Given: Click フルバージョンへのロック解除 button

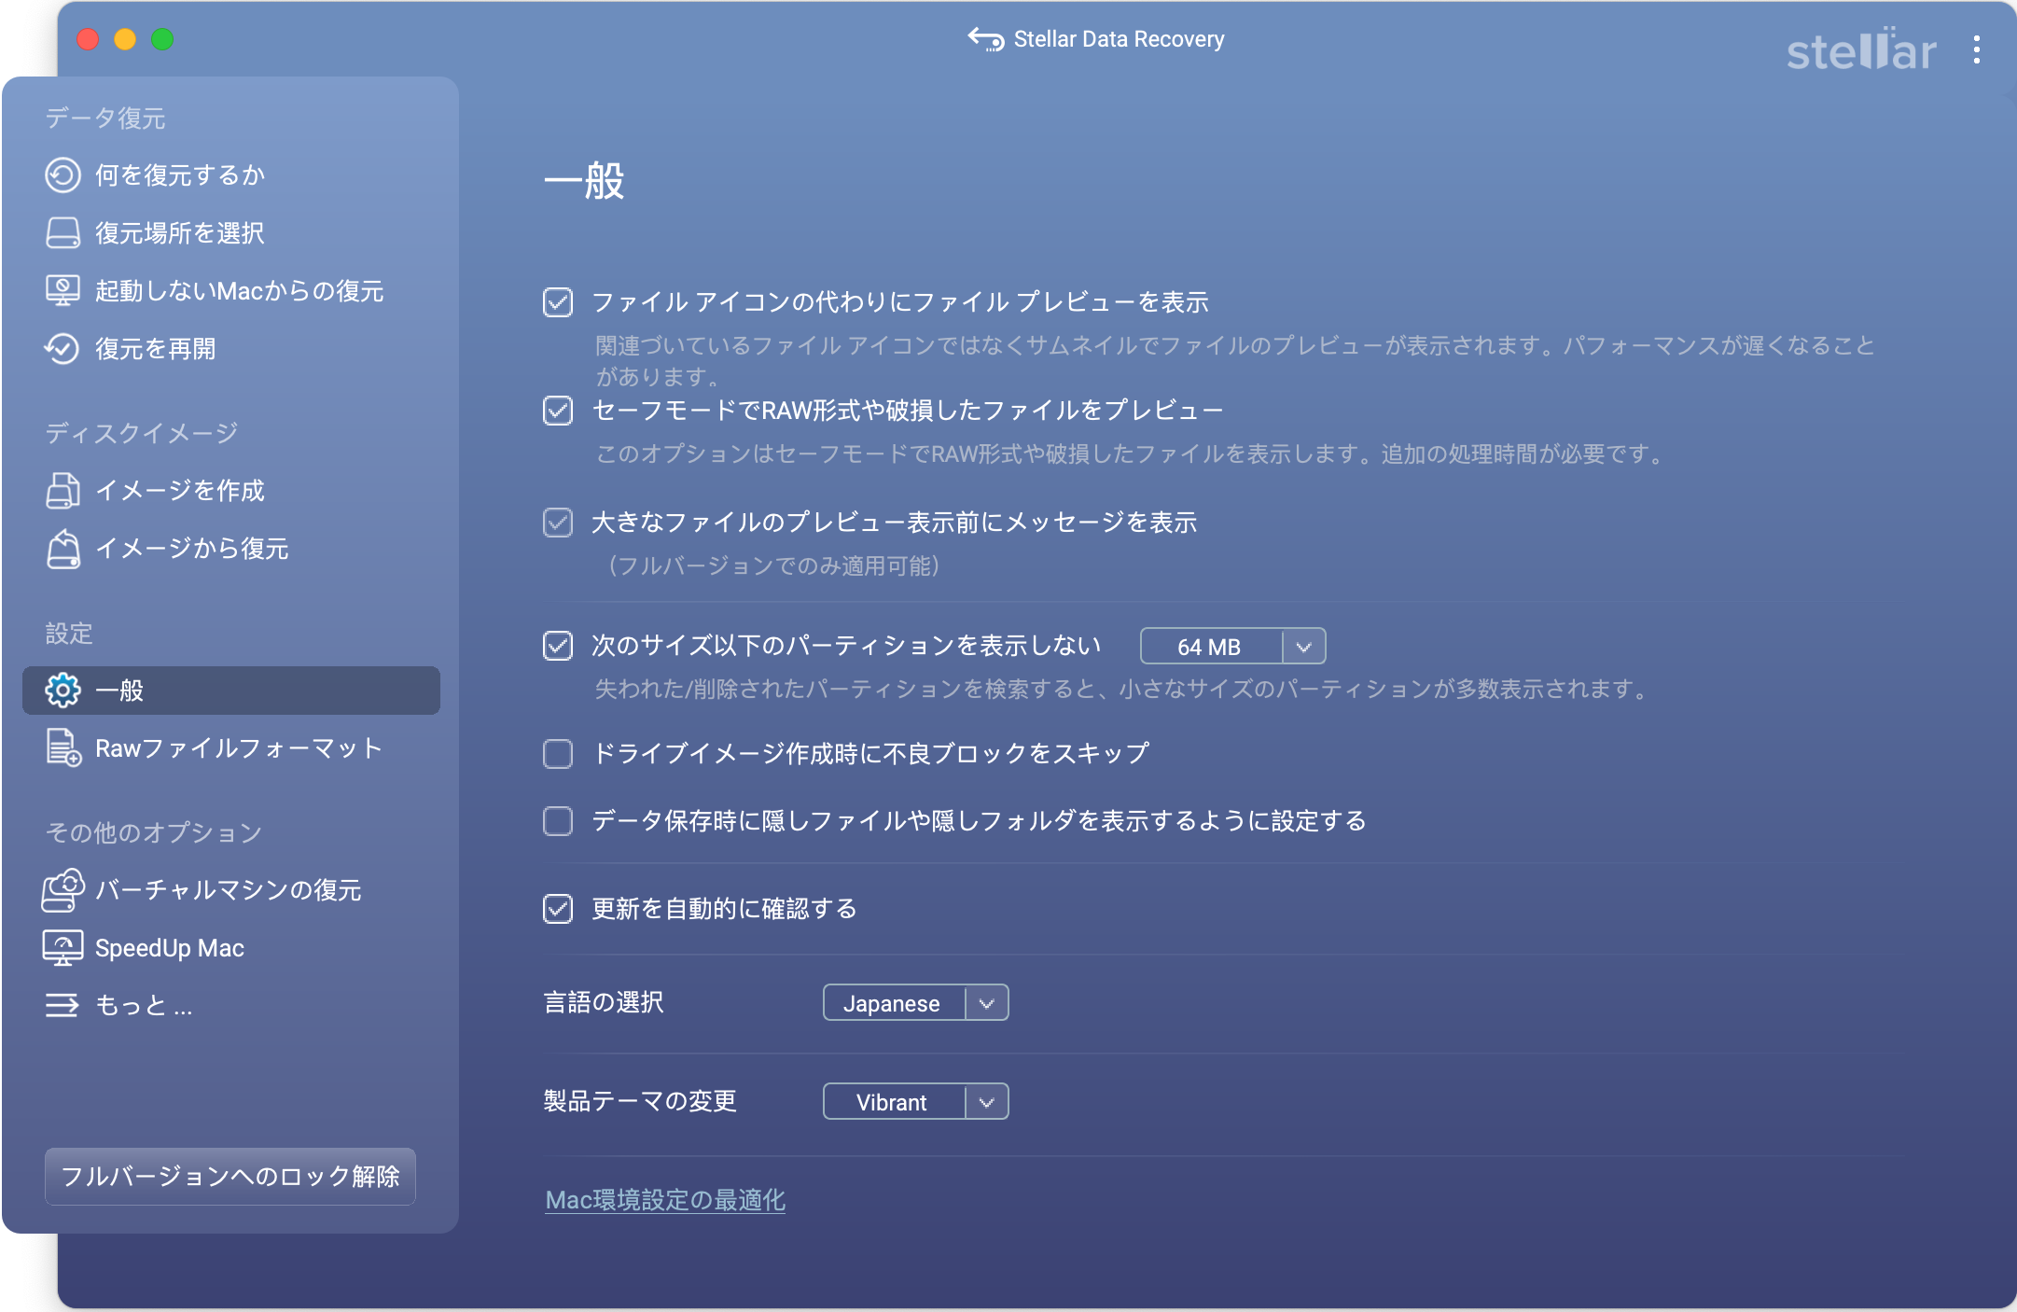Looking at the screenshot, I should tap(230, 1177).
